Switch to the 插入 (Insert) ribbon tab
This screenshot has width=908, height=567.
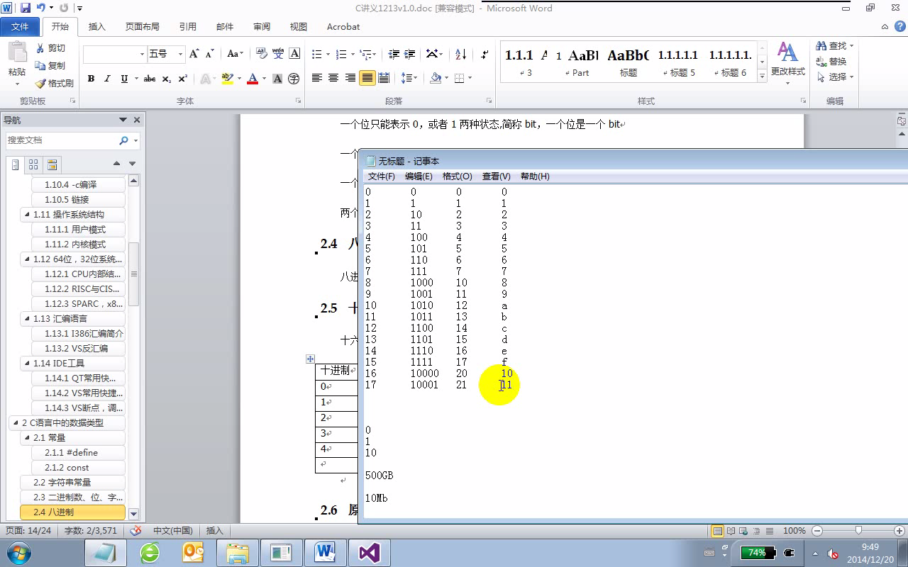97,27
